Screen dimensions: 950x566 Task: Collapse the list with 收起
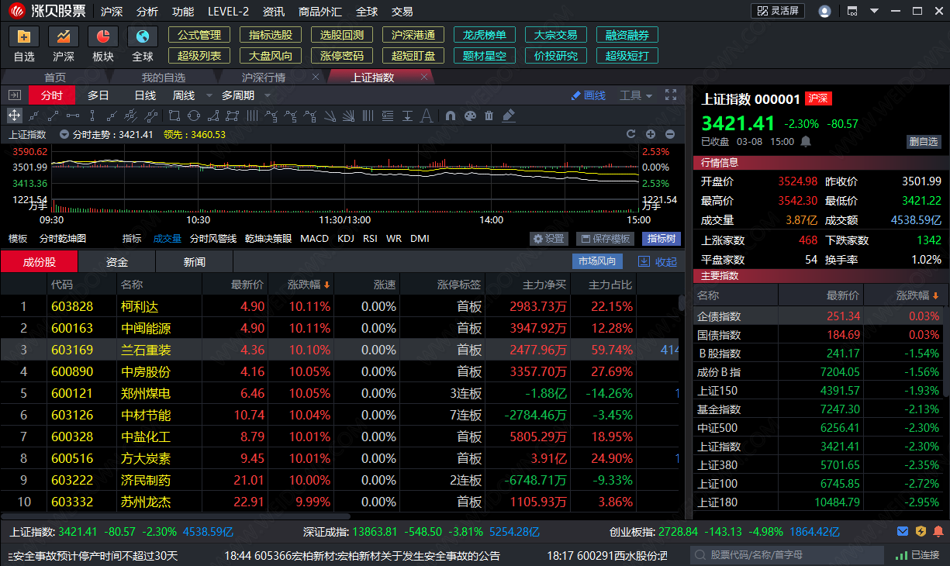tap(658, 262)
